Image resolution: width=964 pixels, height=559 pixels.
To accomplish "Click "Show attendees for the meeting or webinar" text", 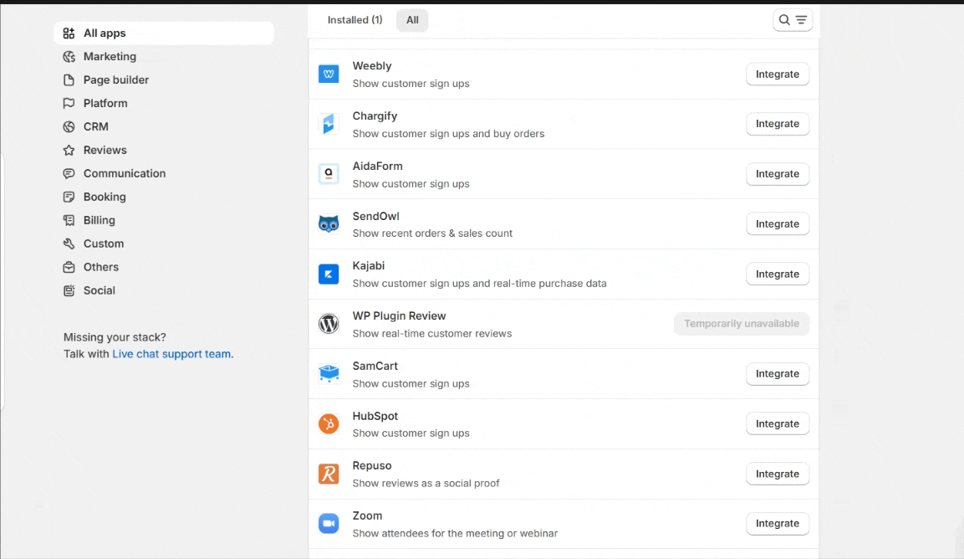I will click(455, 534).
